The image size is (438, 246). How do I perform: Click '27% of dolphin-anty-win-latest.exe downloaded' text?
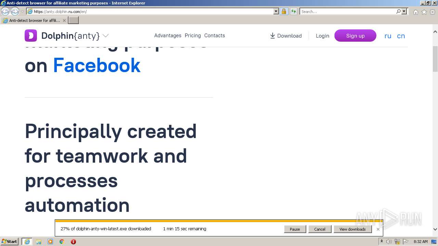pyautogui.click(x=106, y=229)
